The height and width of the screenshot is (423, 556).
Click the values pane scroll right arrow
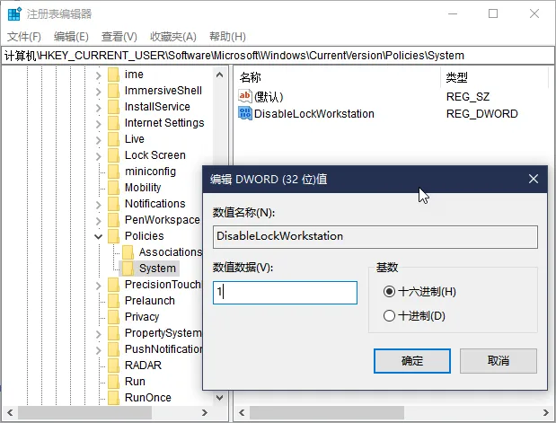pyautogui.click(x=546, y=412)
